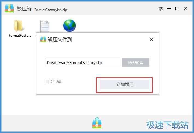Select the globe web shortcut file
Image resolution: width=194 pixels, height=133 pixels.
pyautogui.click(x=69, y=26)
